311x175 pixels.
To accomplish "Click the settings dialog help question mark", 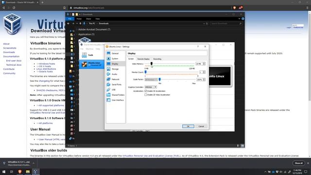I will click(x=198, y=47).
